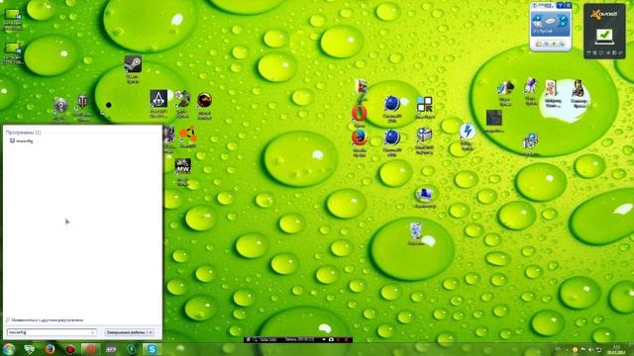The image size is (634, 356).
Task: Open the gray box utility icon
Action: click(425, 135)
